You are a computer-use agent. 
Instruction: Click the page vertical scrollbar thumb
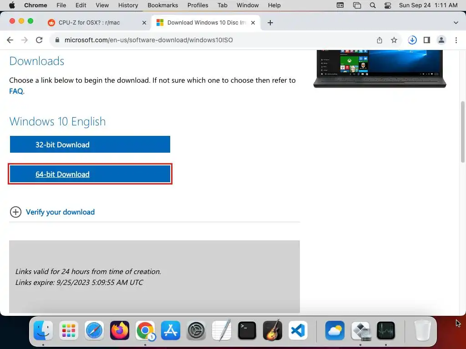[463, 132]
